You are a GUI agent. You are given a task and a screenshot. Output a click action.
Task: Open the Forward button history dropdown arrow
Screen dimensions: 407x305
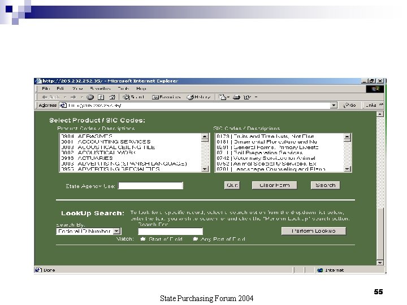click(81, 97)
